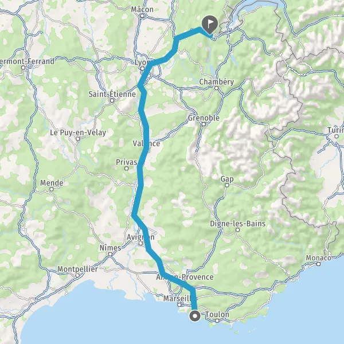Select the Saint-Étienne city marker

click(x=112, y=100)
